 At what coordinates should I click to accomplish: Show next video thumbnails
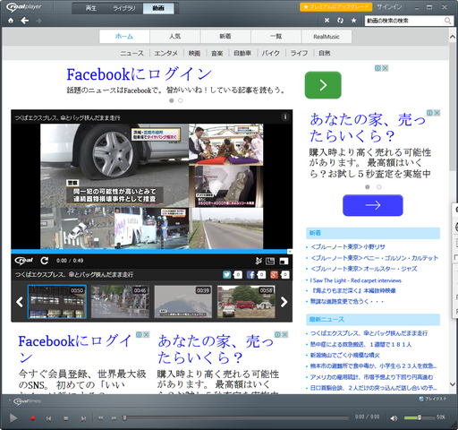284,302
